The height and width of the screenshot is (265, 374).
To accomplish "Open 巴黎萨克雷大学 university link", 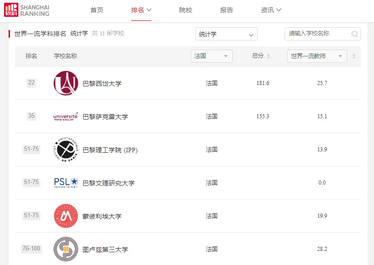I will tap(105, 117).
